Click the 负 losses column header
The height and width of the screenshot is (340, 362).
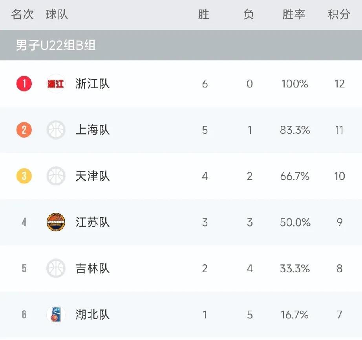point(249,14)
